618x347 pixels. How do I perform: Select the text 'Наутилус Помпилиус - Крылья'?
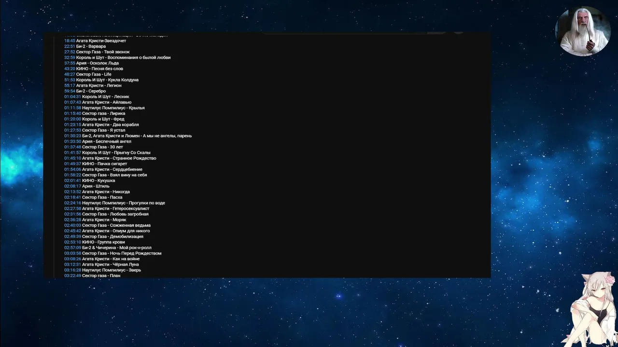click(x=113, y=108)
